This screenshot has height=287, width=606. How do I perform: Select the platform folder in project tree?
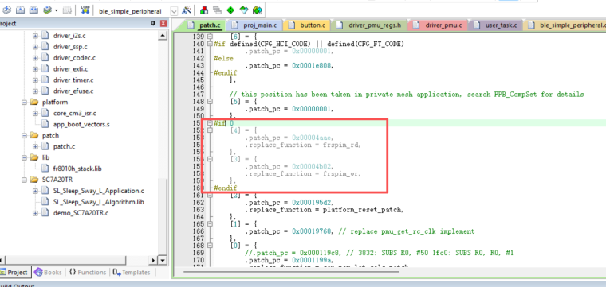point(55,103)
